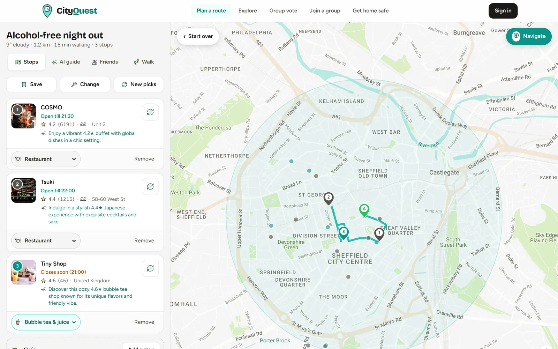Select Plan a route in navigation
The width and height of the screenshot is (558, 349).
(211, 11)
